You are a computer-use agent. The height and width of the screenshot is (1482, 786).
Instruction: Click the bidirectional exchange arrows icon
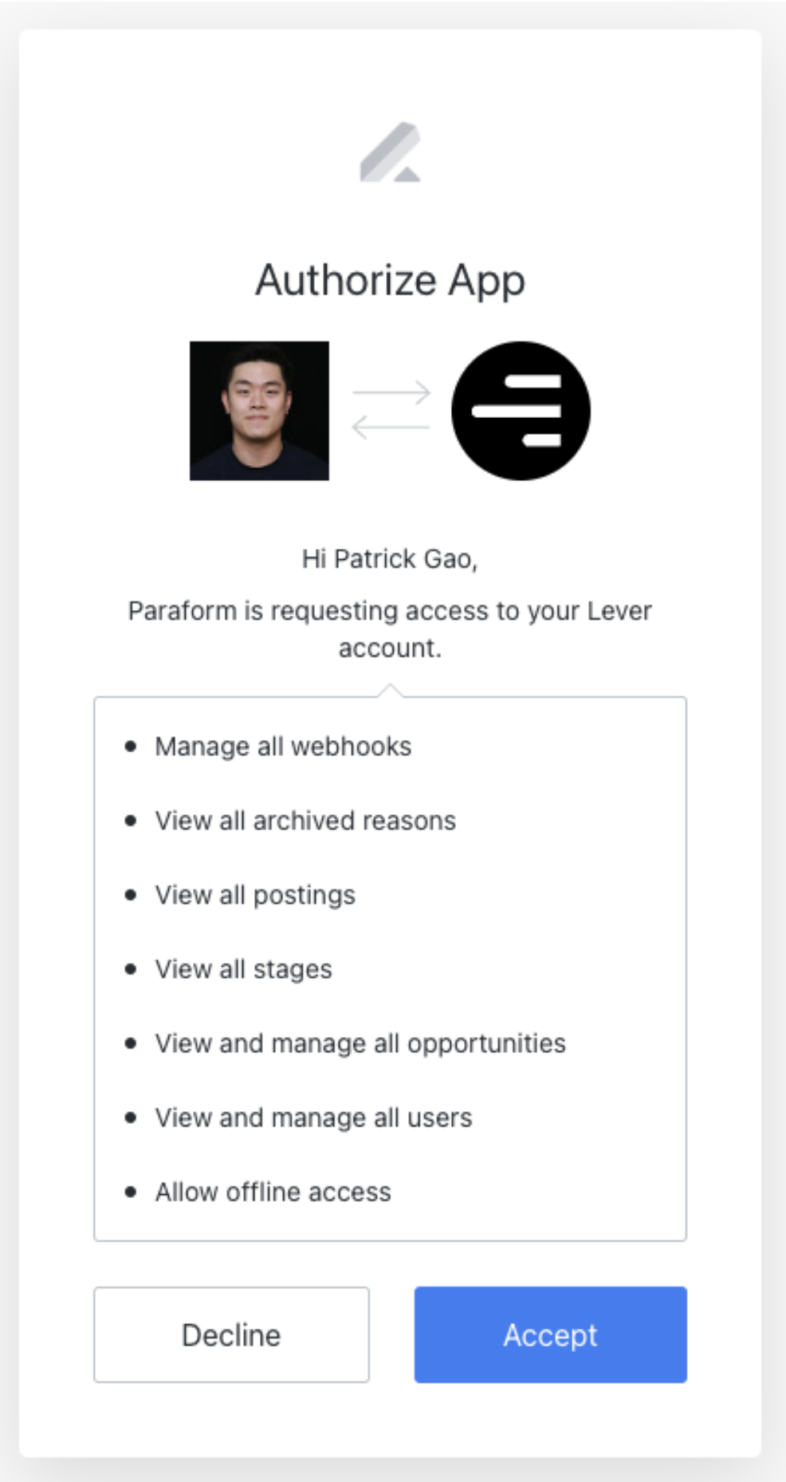tap(390, 408)
